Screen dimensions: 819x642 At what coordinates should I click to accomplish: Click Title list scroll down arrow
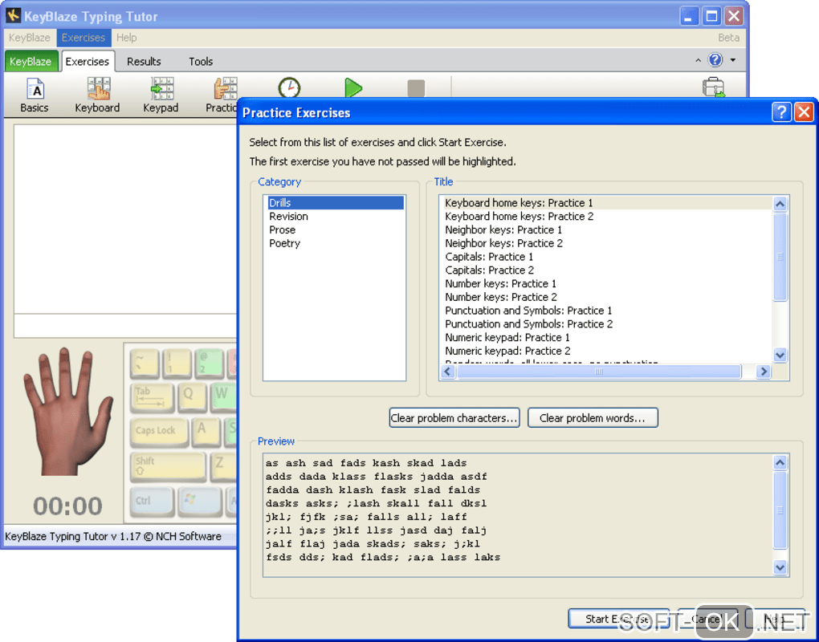tap(780, 355)
